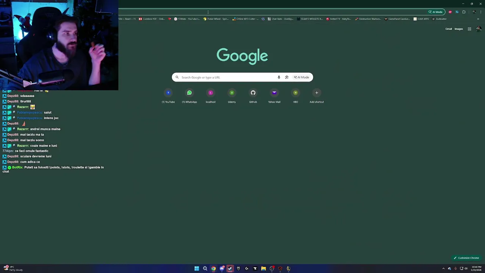Viewport: 485px width, 273px height.
Task: Click Fabiannpopescu's message 'intens joc'
Action: click(x=51, y=118)
